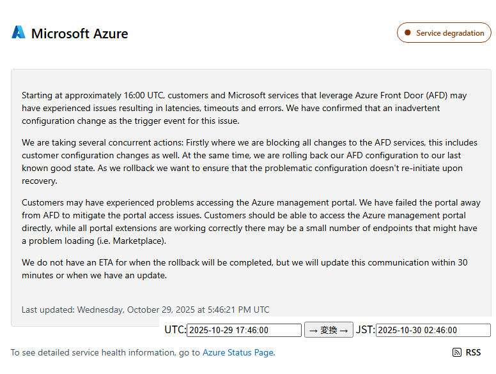496x374 pixels.
Task: Click the 'UTC:' label
Action: [176, 330]
